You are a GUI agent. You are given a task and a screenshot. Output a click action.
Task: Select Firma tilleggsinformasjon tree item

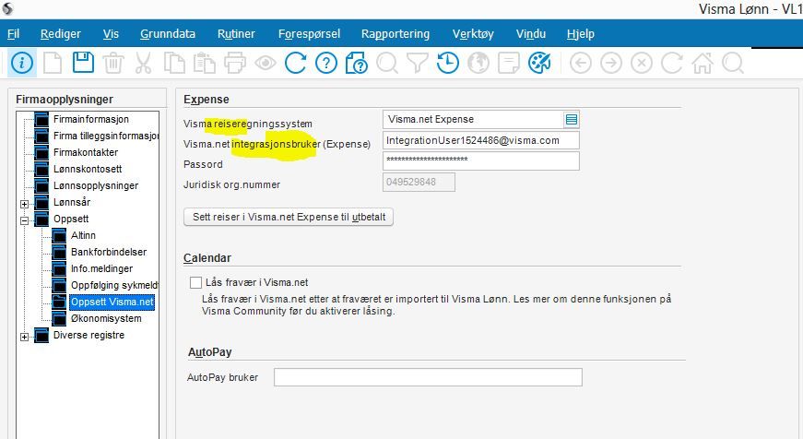pos(105,136)
